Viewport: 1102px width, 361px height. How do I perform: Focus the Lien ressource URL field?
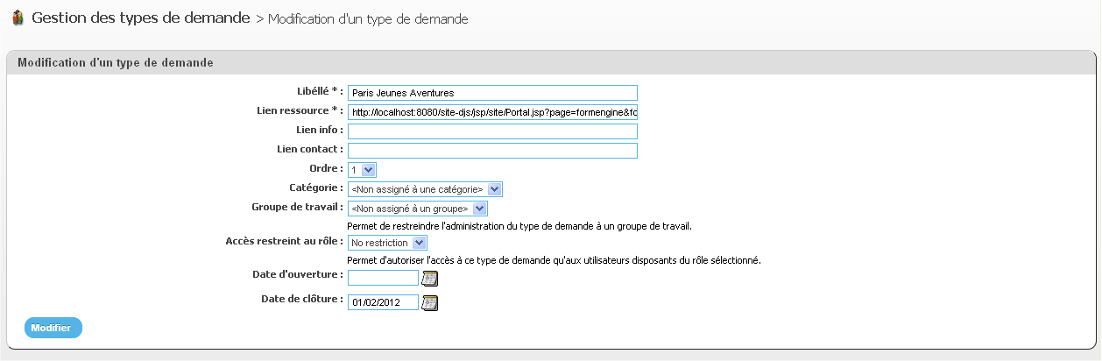pyautogui.click(x=492, y=112)
